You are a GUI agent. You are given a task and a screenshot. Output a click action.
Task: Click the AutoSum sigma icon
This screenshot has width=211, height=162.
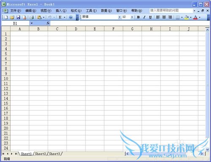pyautogui.click(x=60, y=17)
